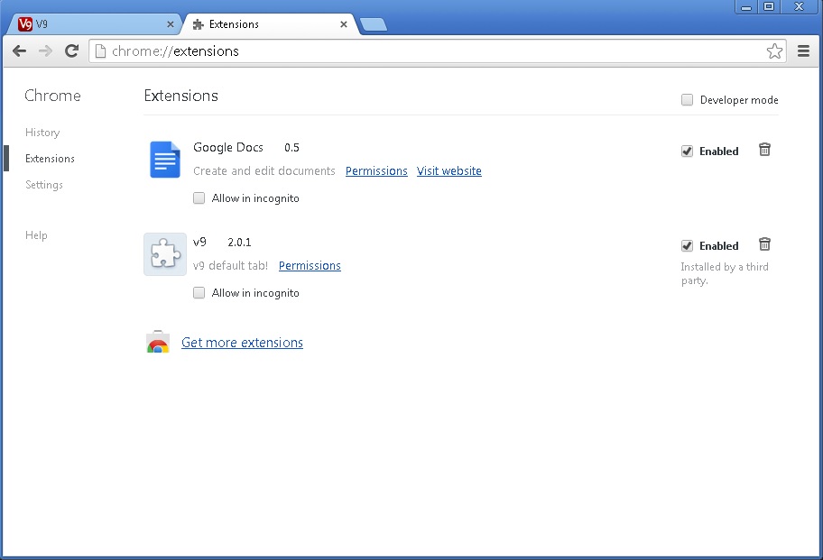Click the v9 puzzle piece extension icon

coord(164,254)
